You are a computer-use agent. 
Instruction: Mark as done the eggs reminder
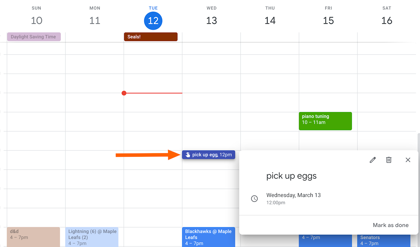(x=391, y=225)
